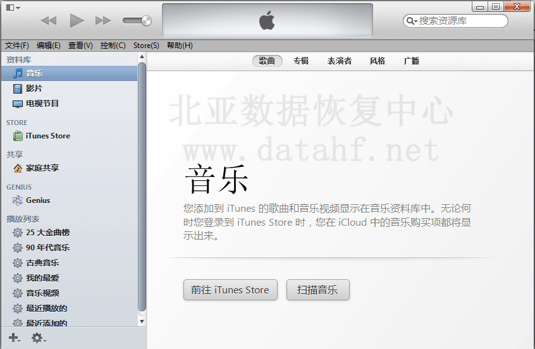535x349 pixels.
Task: Open the gear actions dropdown at bottom
Action: click(39, 338)
